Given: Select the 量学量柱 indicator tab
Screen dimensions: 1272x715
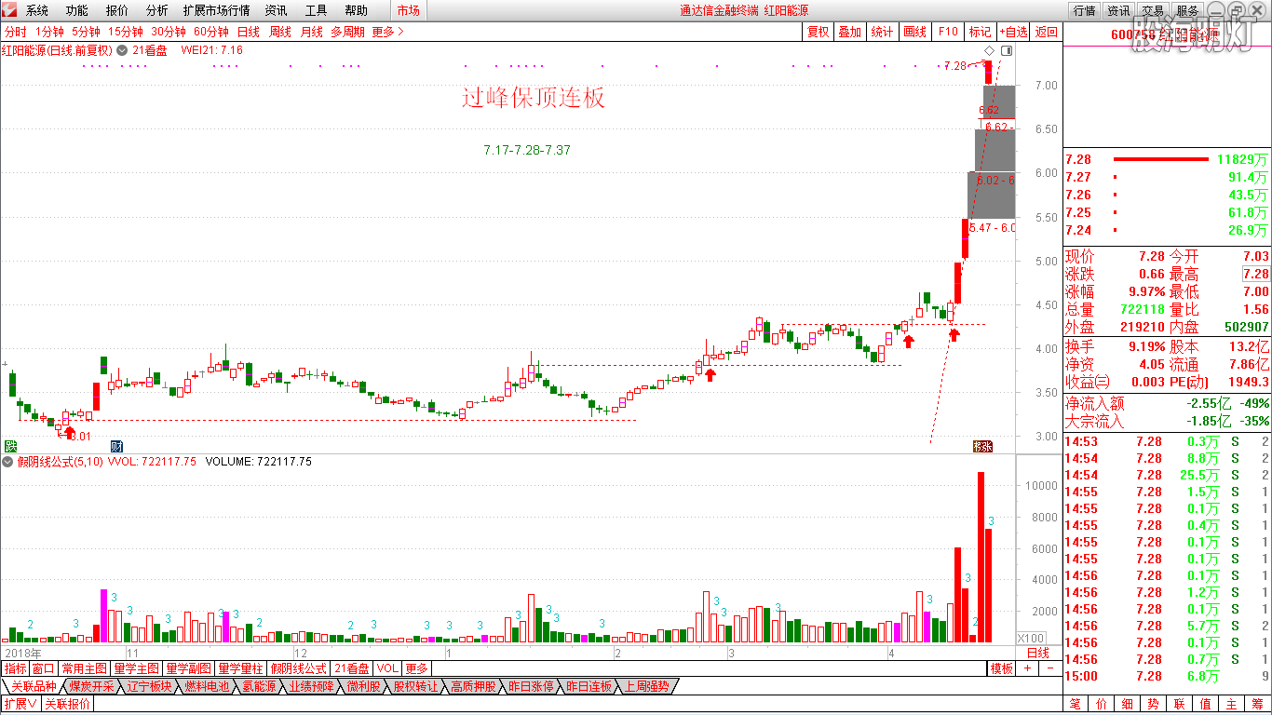Looking at the screenshot, I should [241, 668].
